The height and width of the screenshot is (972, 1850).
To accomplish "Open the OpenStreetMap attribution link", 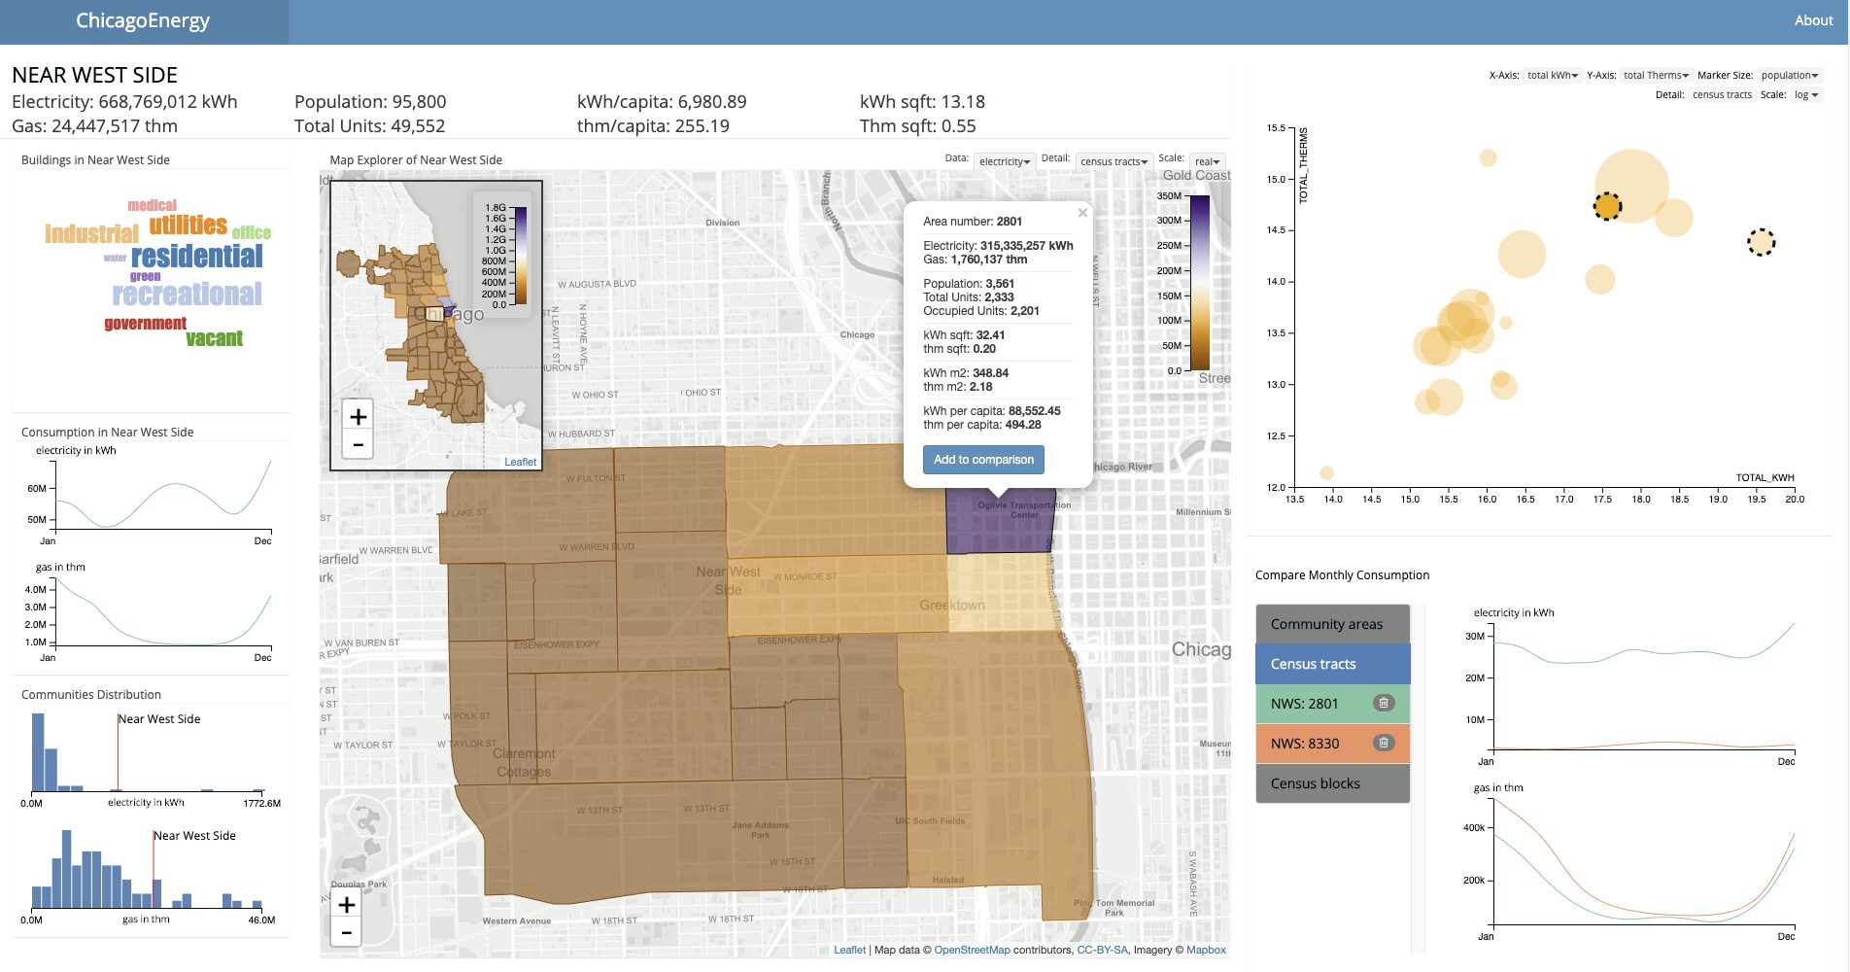I will pyautogui.click(x=972, y=950).
